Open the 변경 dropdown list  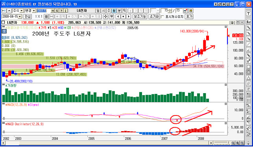click(34, 11)
